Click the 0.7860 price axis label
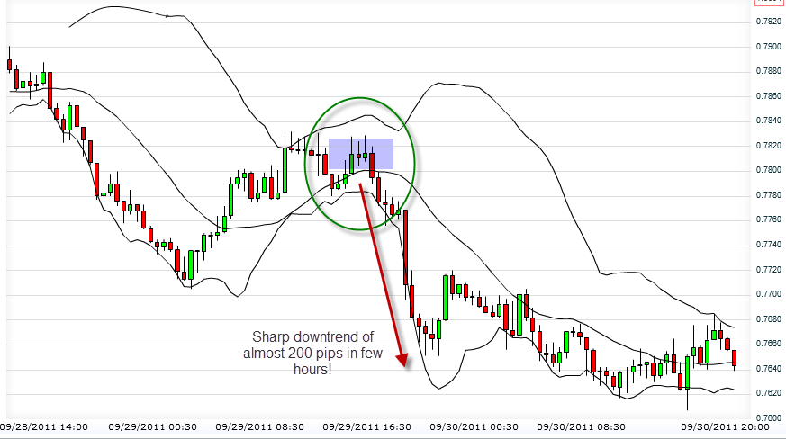Viewport: 786px width, 439px height. point(768,95)
